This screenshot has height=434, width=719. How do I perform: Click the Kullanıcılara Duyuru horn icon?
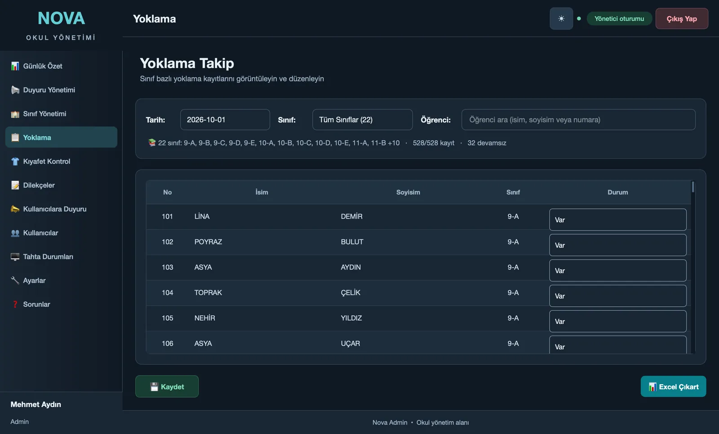point(15,209)
